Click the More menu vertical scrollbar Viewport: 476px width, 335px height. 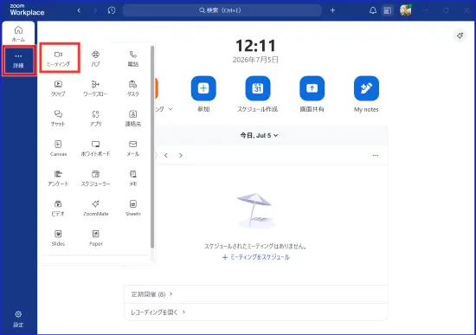(152, 146)
